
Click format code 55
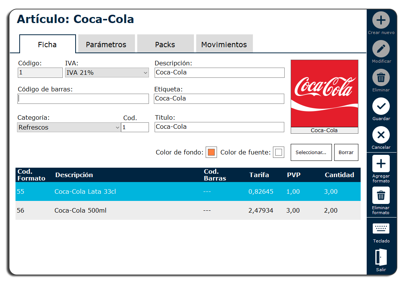pyautogui.click(x=21, y=191)
